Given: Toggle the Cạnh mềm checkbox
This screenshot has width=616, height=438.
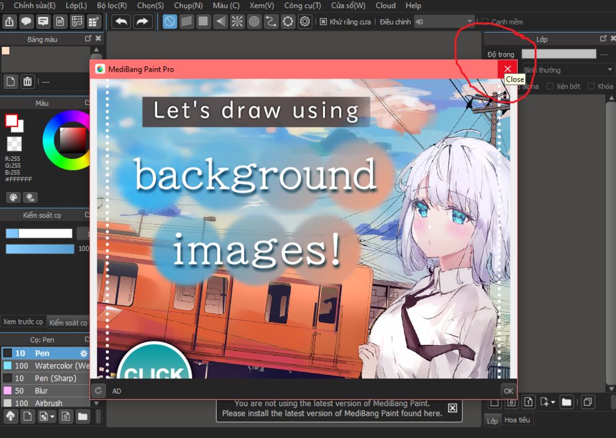Looking at the screenshot, I should [x=485, y=22].
